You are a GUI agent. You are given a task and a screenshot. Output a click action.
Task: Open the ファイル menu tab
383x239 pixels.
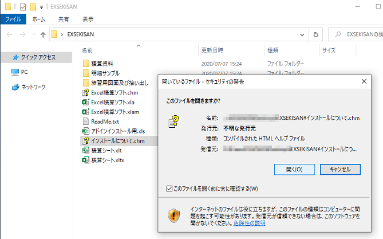13,19
